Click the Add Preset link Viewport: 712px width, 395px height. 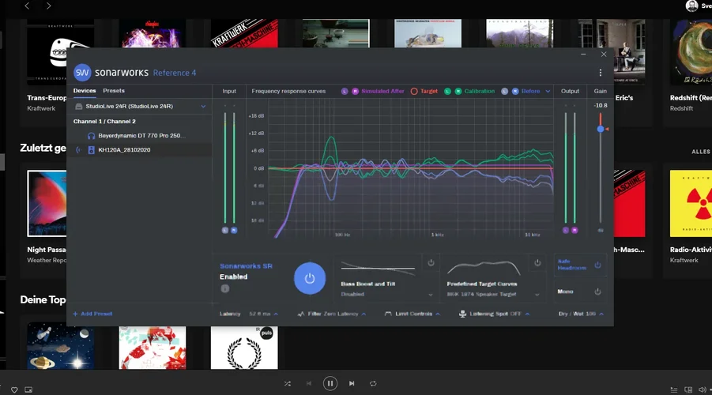(92, 314)
